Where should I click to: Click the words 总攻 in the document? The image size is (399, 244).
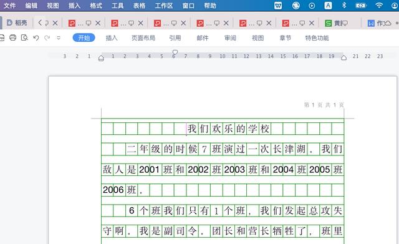[x=320, y=211]
